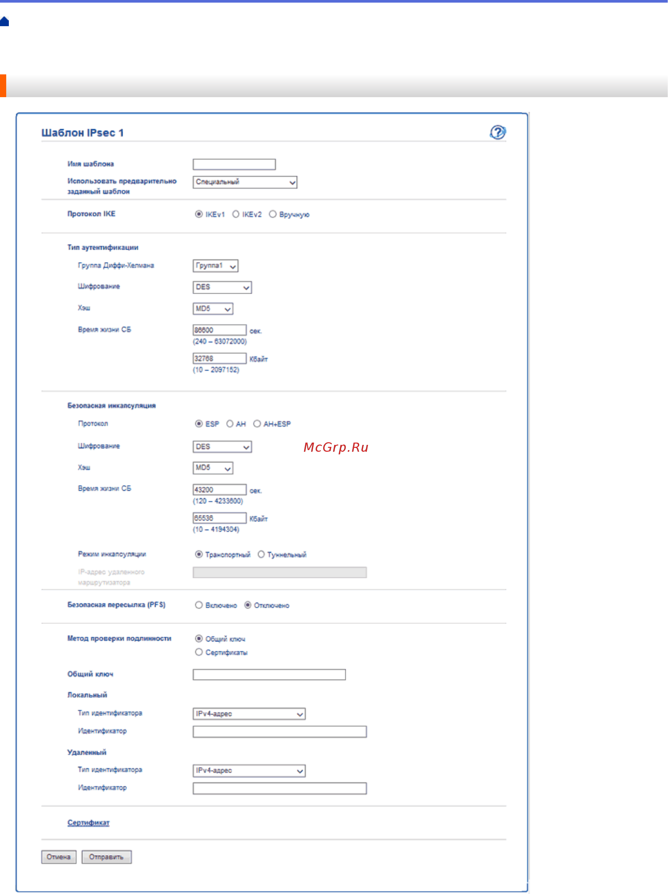Click the home icon at top left

tap(5, 21)
